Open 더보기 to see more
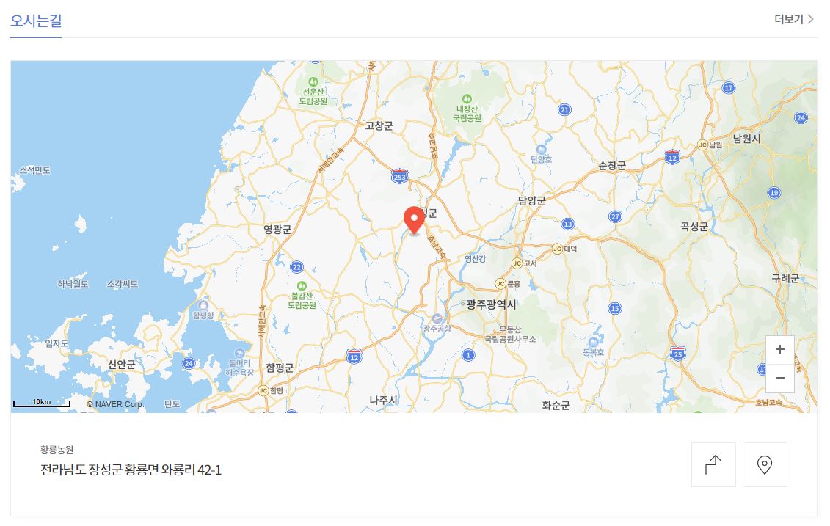 [793, 20]
